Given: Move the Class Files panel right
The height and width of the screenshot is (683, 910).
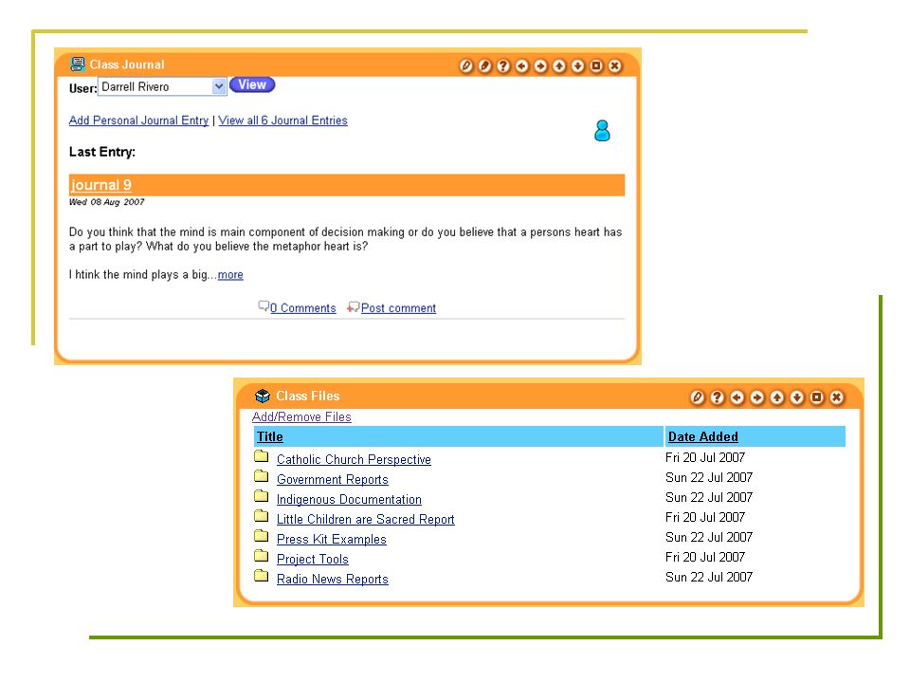Looking at the screenshot, I should 756,397.
